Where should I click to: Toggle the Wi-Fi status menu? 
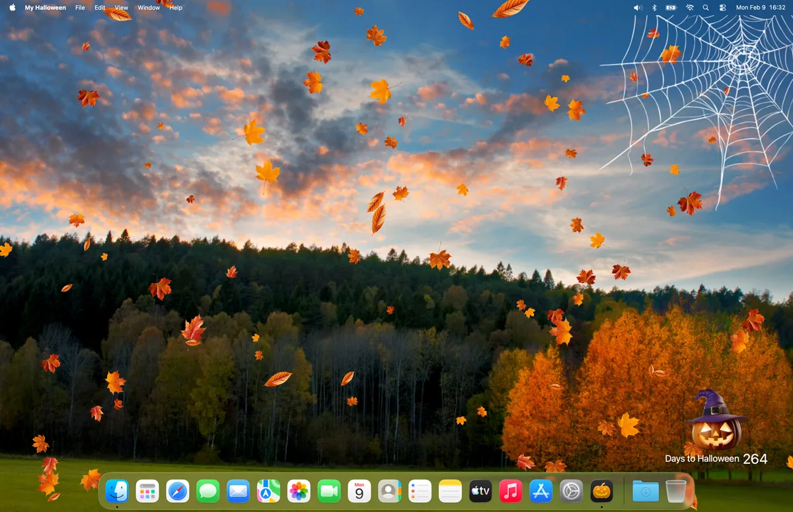pyautogui.click(x=690, y=8)
